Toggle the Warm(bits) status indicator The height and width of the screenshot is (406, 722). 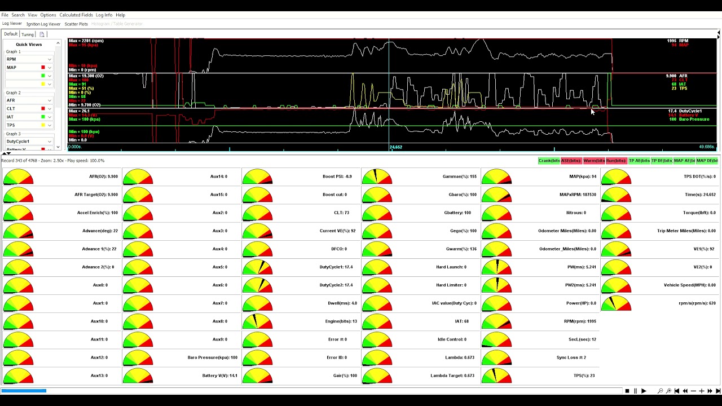[x=594, y=161]
